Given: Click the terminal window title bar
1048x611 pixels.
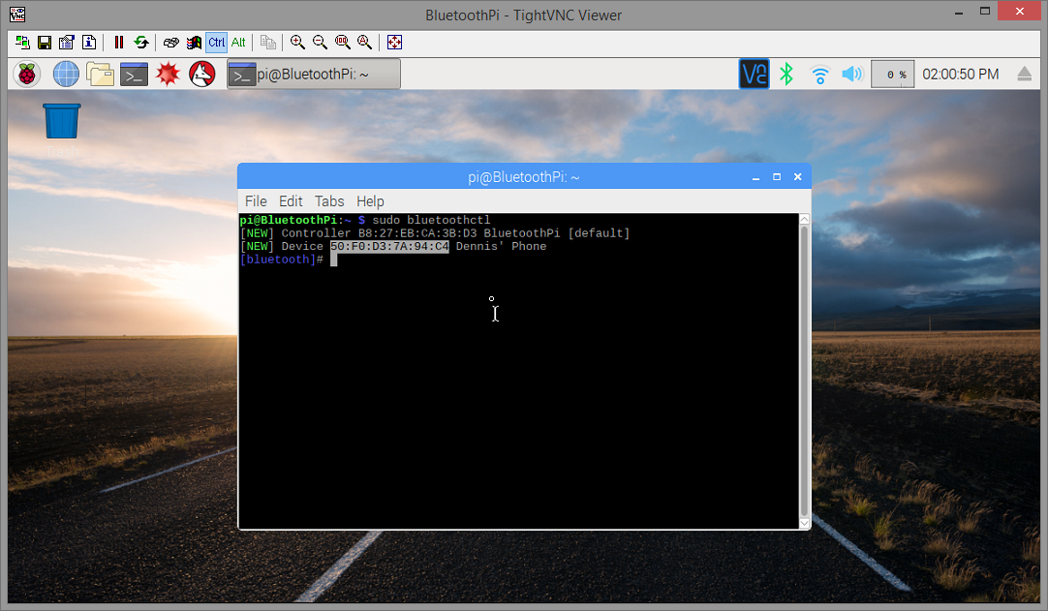Looking at the screenshot, I should (x=523, y=176).
